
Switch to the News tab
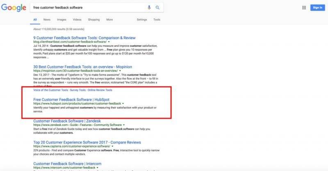pos(47,19)
